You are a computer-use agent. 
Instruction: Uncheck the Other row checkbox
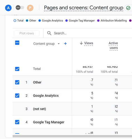(x=17, y=82)
